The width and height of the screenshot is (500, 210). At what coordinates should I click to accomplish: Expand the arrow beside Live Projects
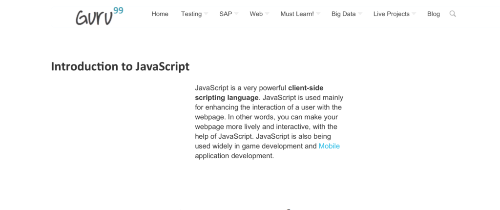pos(414,14)
